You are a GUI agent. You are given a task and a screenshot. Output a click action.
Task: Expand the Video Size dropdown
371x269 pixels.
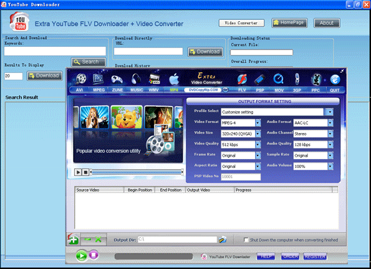click(258, 134)
